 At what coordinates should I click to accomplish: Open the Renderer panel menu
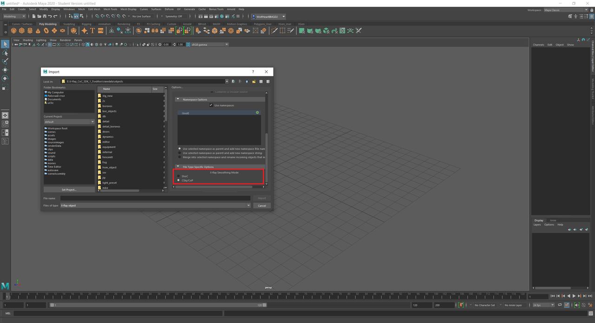(65, 40)
